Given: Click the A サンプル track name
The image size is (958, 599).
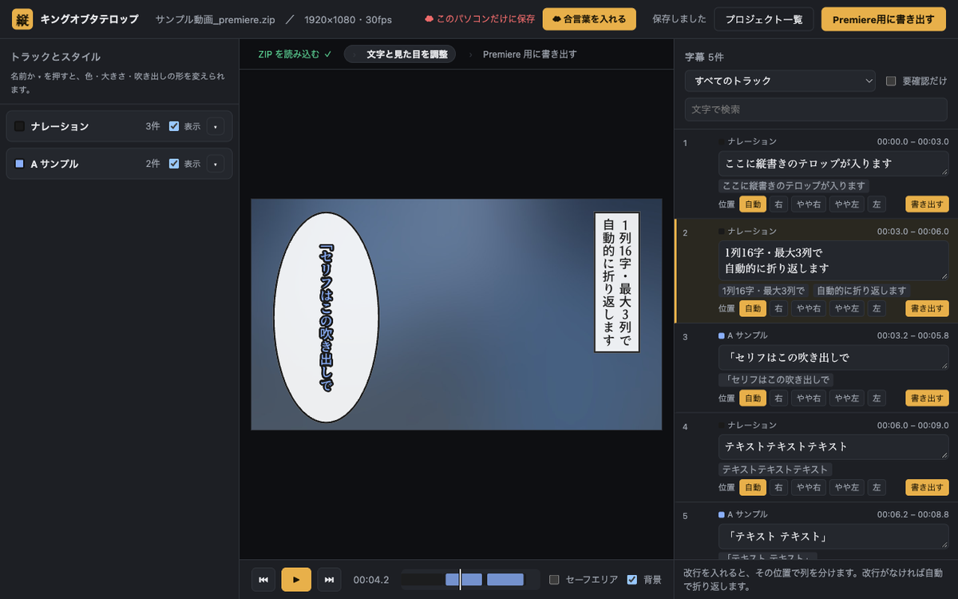Looking at the screenshot, I should 54,164.
